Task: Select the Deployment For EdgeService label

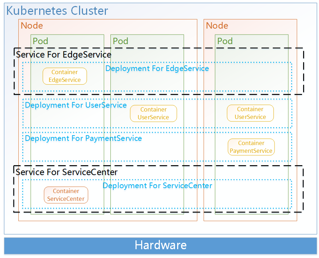Action: click(x=157, y=68)
